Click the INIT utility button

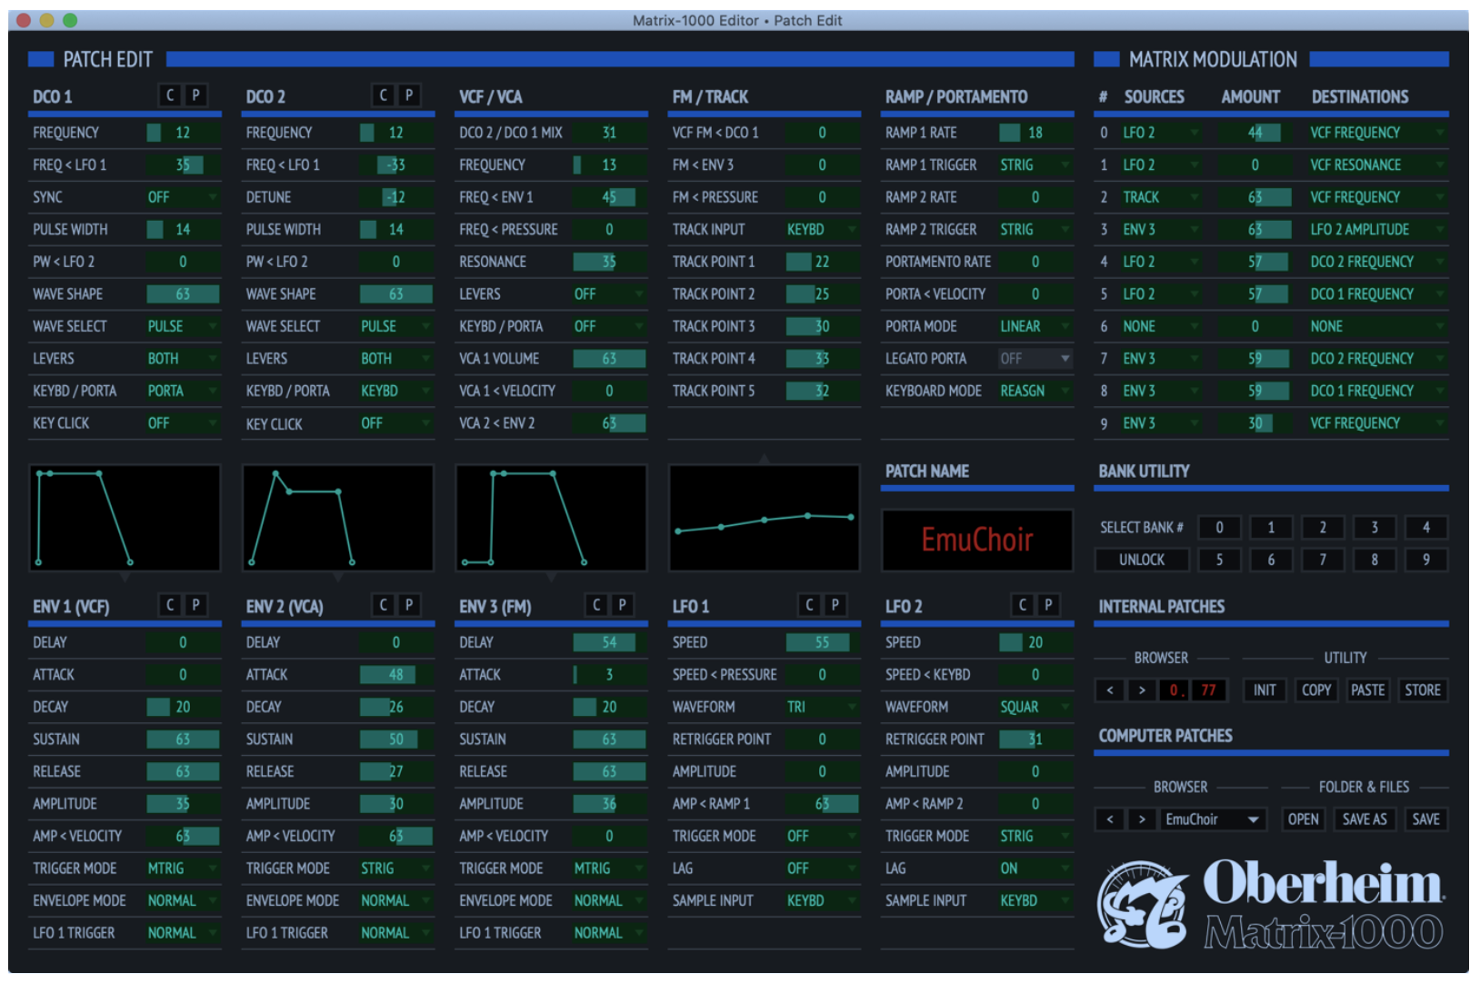(x=1265, y=690)
